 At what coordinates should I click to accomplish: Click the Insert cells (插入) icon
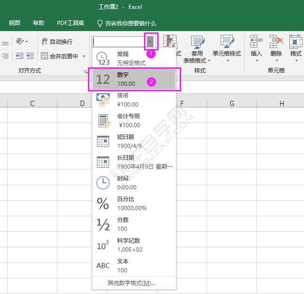pos(256,41)
